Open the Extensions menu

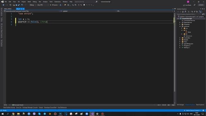click(x=58, y=2)
